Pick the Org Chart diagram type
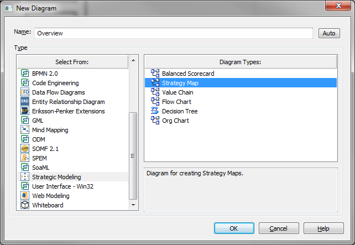The image size is (355, 245). 175,121
